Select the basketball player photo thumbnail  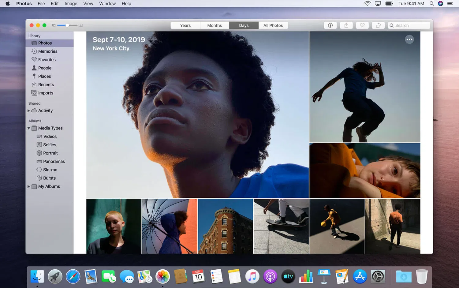(x=337, y=226)
